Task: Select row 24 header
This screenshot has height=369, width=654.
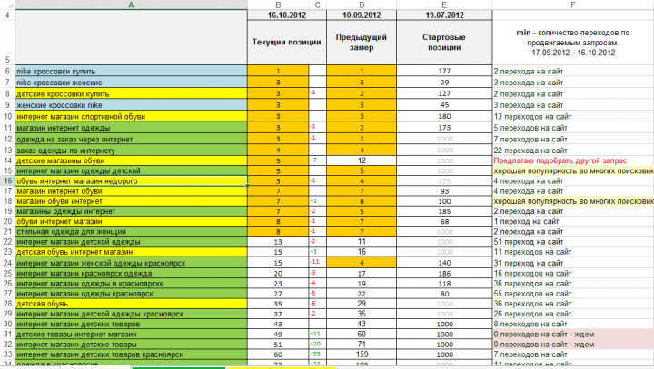Action: coord(7,263)
